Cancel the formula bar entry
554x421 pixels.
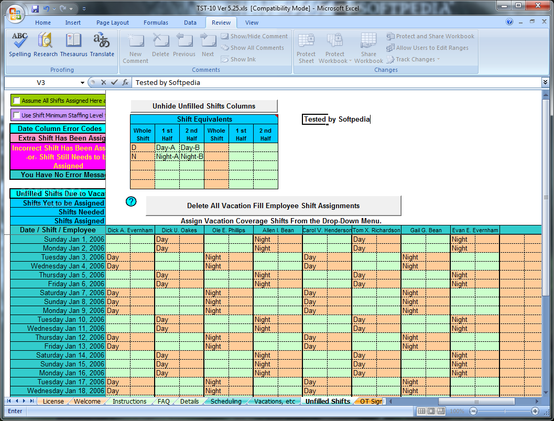click(x=104, y=82)
